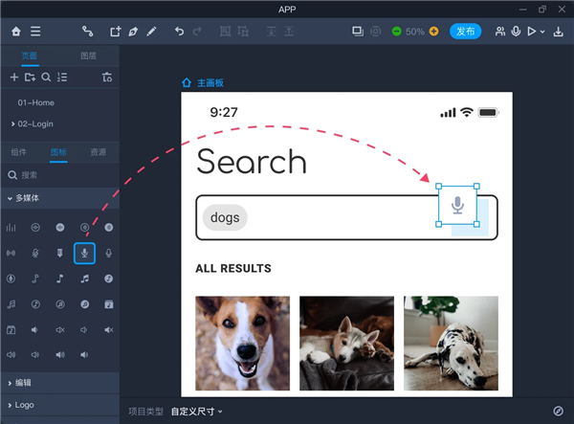Switch to the 图层 layers tab
Viewport: 574px width, 424px height.
[88, 56]
